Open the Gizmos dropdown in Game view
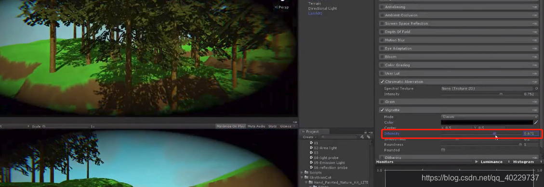Viewport: 544px width, 187px height. point(287,126)
